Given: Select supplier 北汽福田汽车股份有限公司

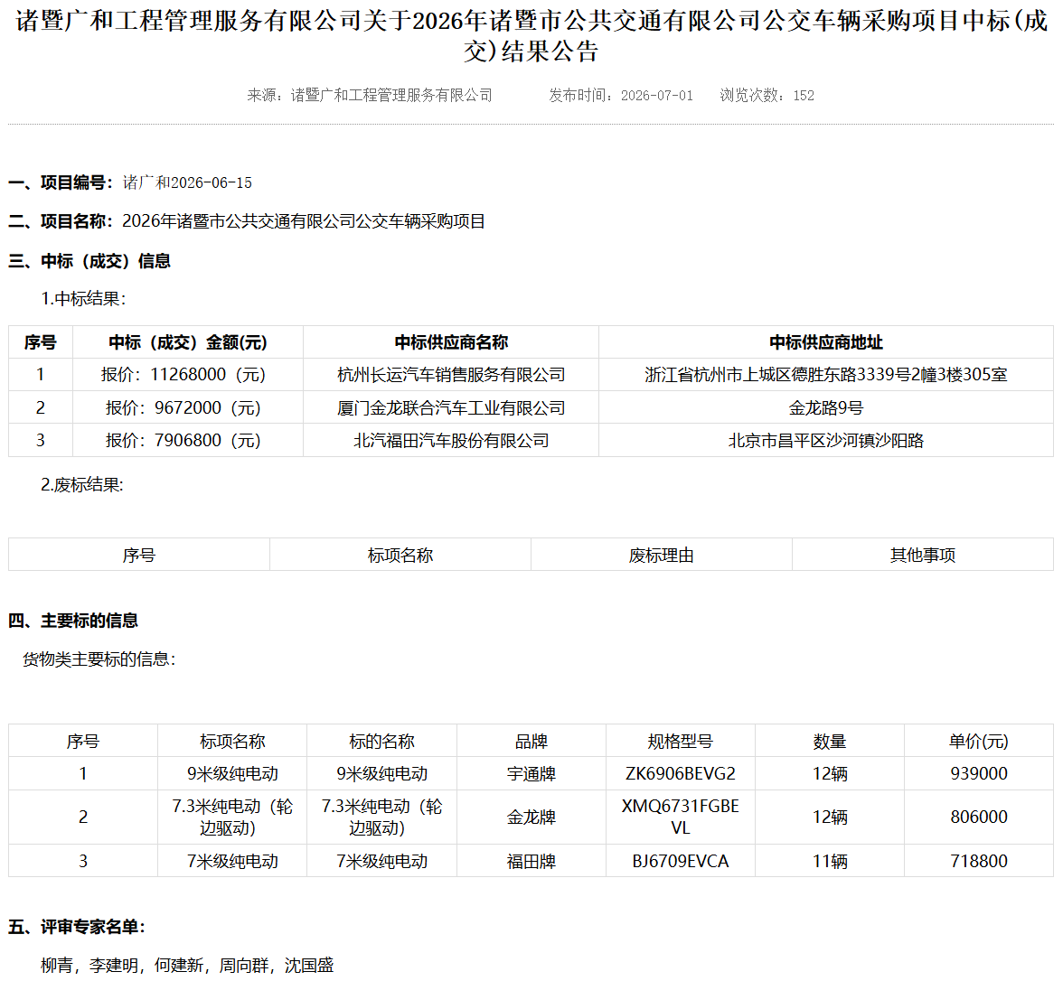Looking at the screenshot, I should (x=451, y=441).
